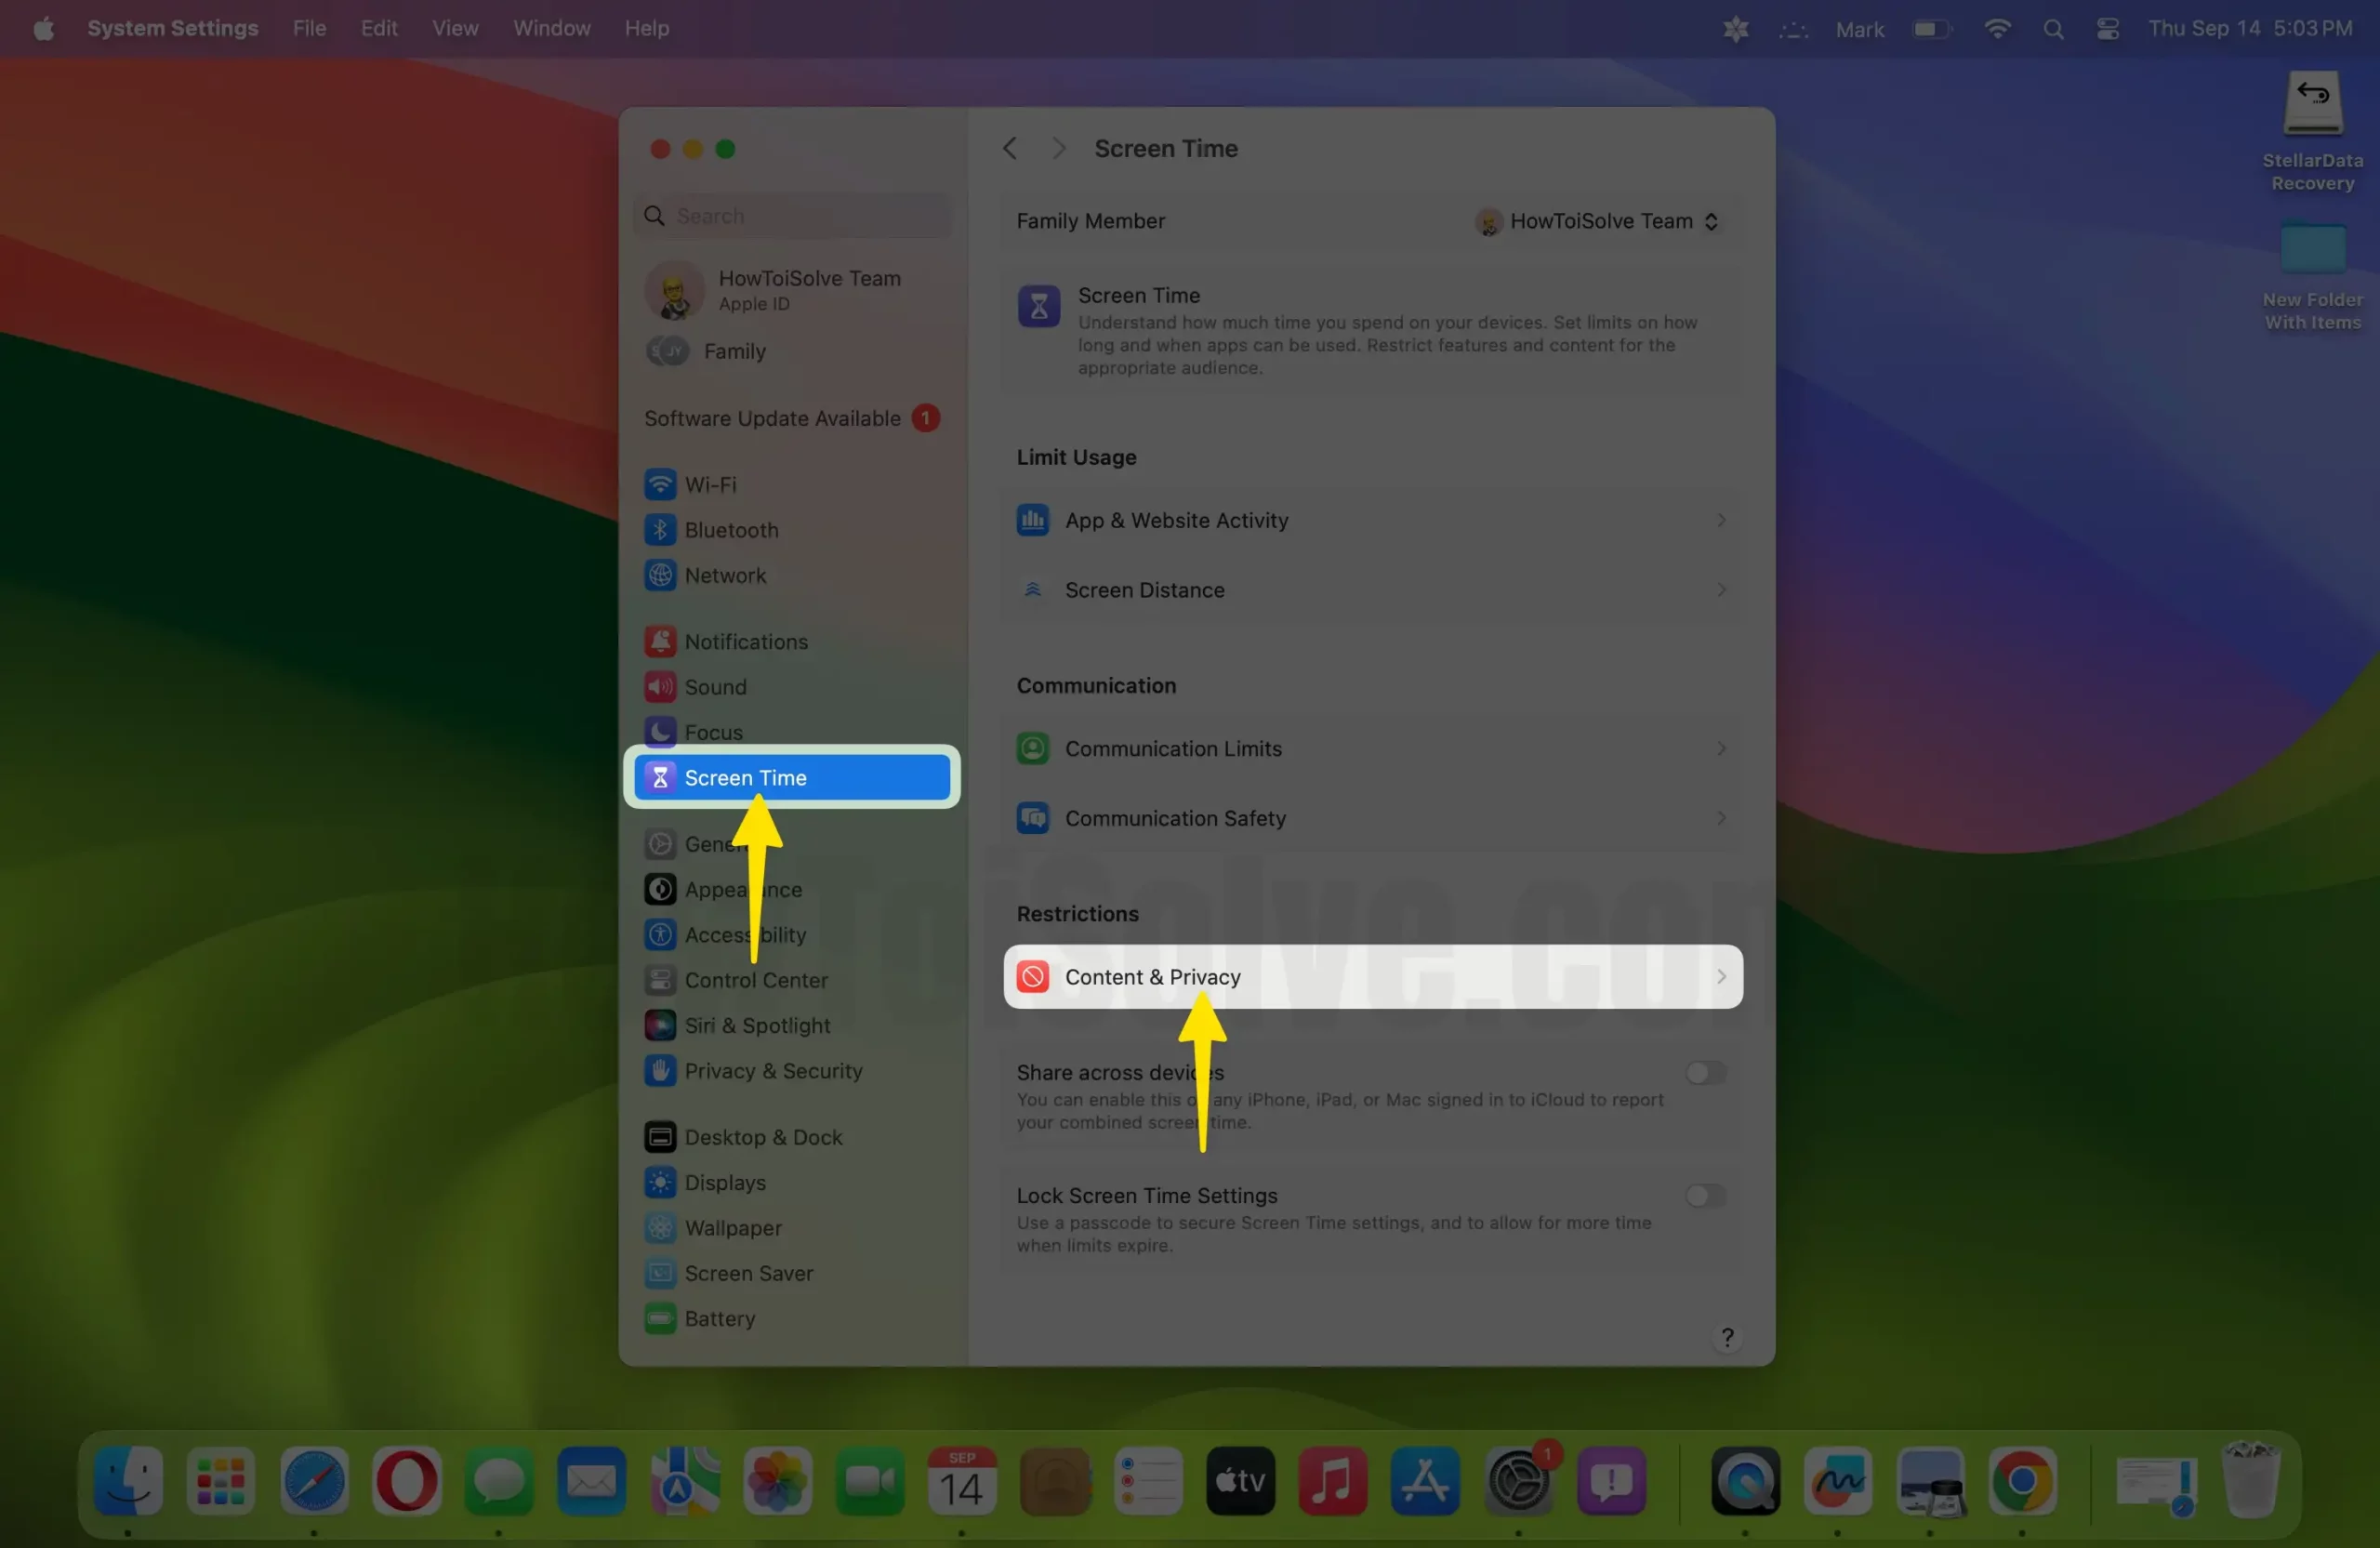The height and width of the screenshot is (1548, 2380).
Task: Open Finder from the Dock
Action: 128,1480
